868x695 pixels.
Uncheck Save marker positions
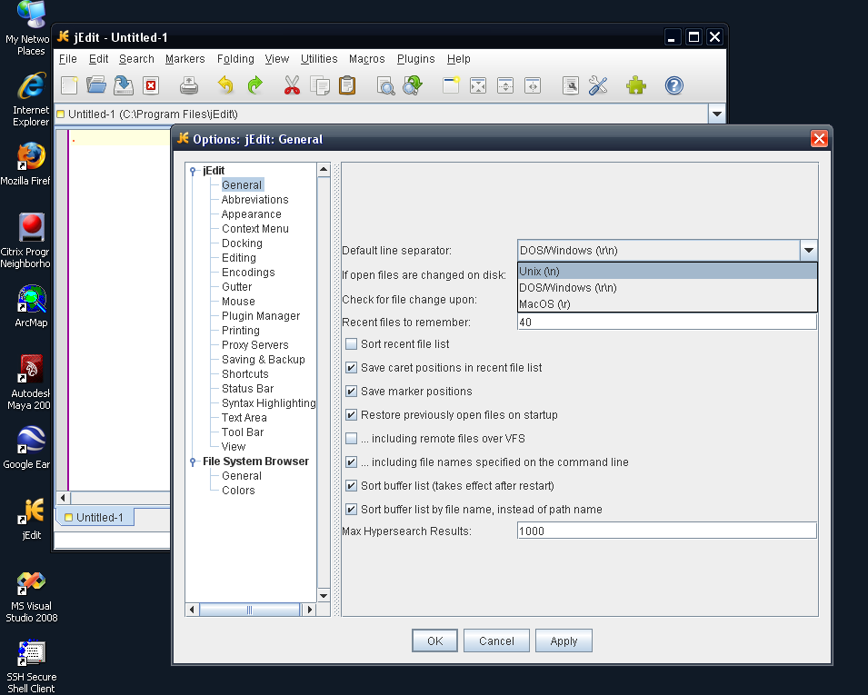click(x=351, y=392)
